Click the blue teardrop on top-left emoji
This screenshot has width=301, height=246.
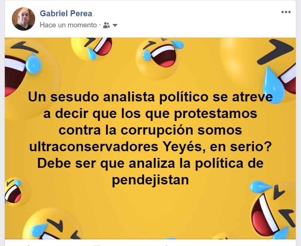tap(33, 63)
